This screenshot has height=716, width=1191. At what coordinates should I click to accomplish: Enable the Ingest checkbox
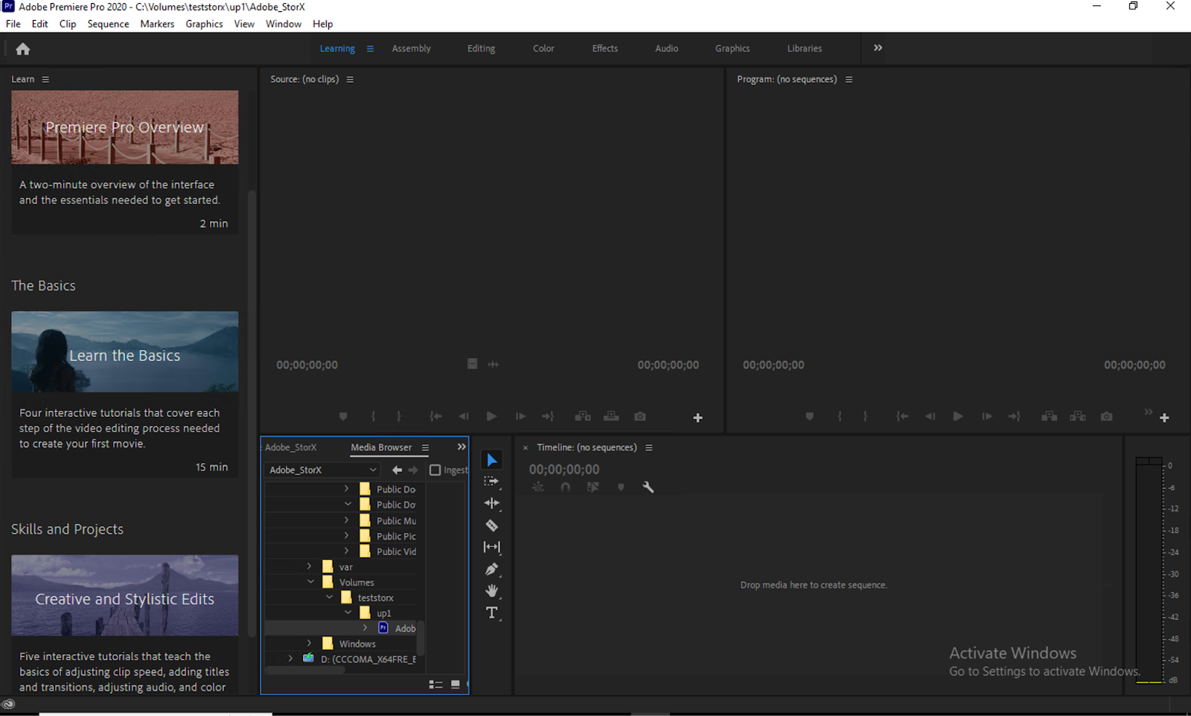[435, 470]
